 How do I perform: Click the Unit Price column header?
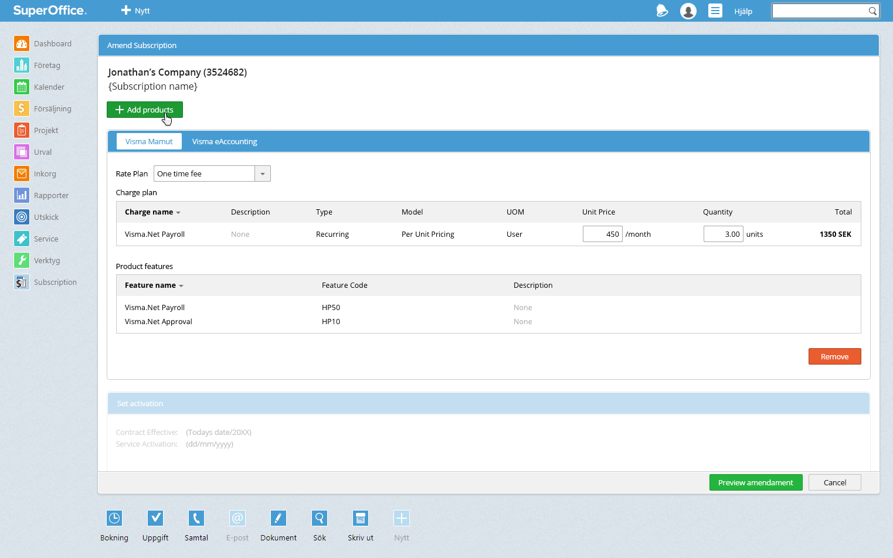coord(599,212)
